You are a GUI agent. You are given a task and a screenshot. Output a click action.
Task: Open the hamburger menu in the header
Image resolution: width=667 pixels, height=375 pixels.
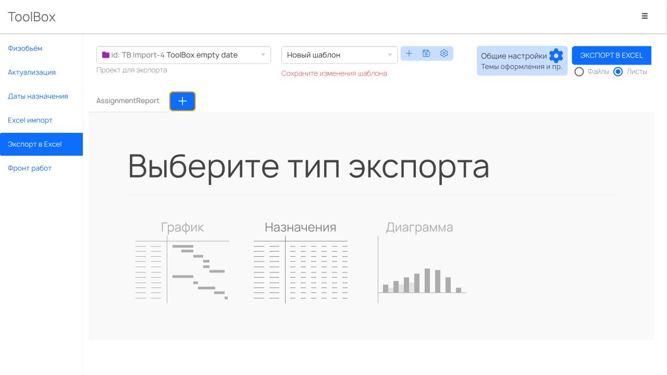point(645,16)
